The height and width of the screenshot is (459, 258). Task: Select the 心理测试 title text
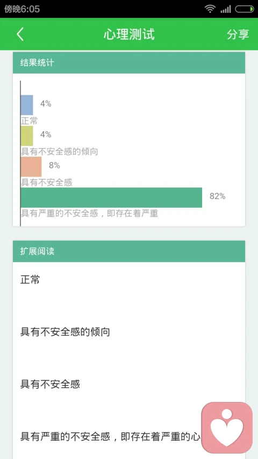click(129, 34)
